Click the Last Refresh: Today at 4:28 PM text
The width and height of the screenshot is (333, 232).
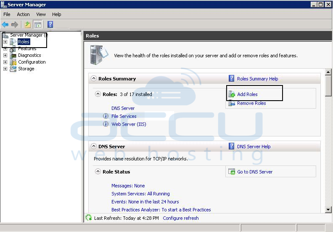click(127, 218)
